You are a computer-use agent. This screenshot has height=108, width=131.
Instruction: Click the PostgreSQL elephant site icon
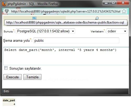pyautogui.click(x=7, y=11)
